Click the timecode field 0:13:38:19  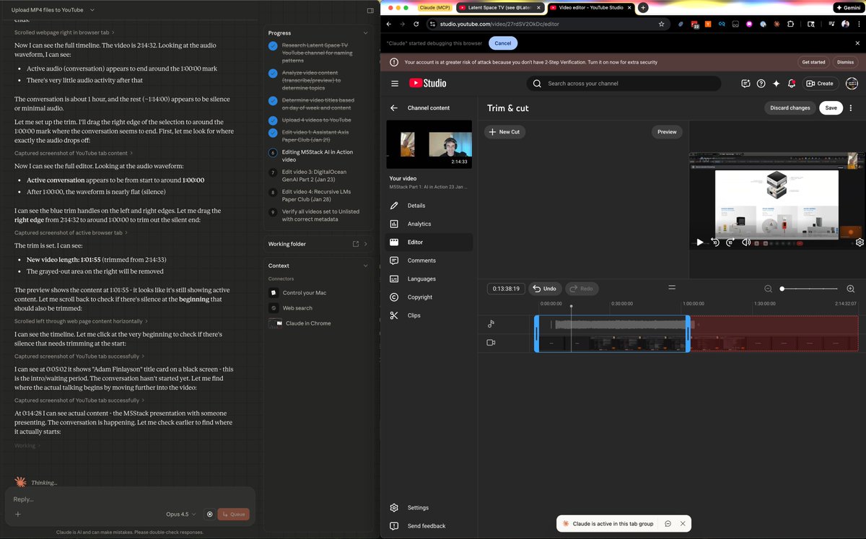click(x=506, y=289)
